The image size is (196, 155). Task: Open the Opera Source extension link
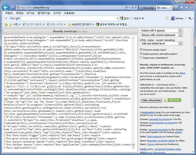(x=151, y=144)
